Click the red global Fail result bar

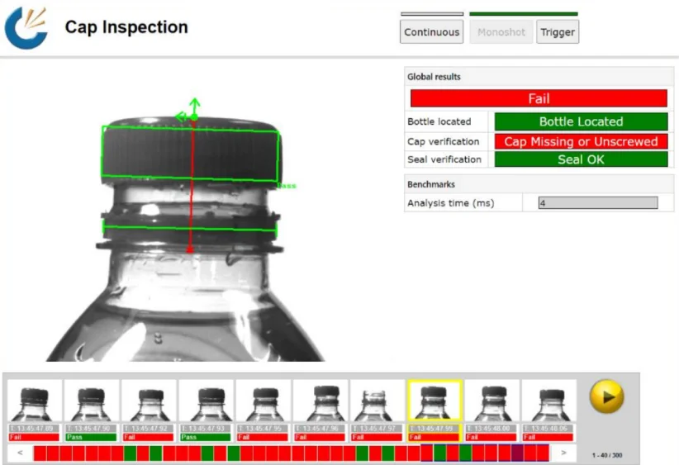pyautogui.click(x=539, y=98)
